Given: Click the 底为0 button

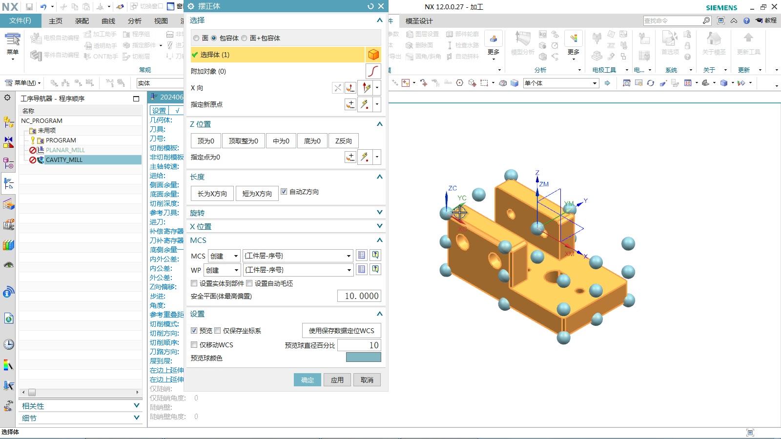Looking at the screenshot, I should click(312, 141).
